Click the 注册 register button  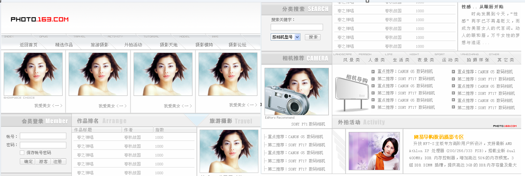[58, 162]
